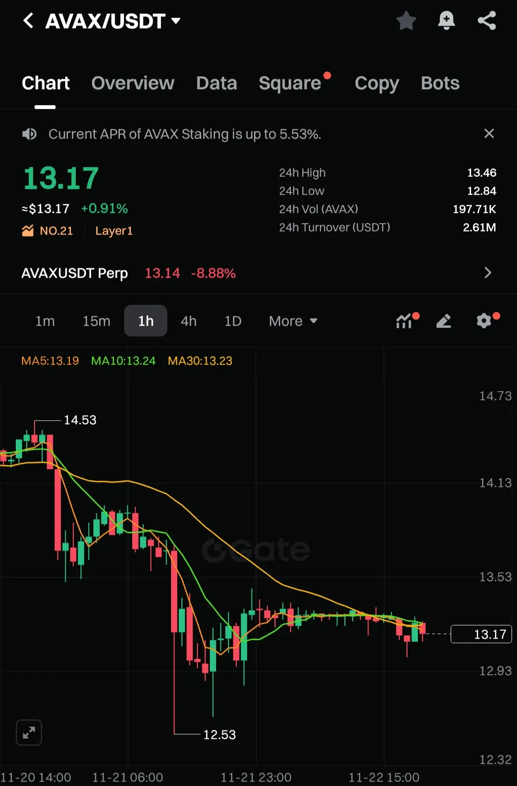
Task: Set a price alert bell
Action: click(446, 21)
